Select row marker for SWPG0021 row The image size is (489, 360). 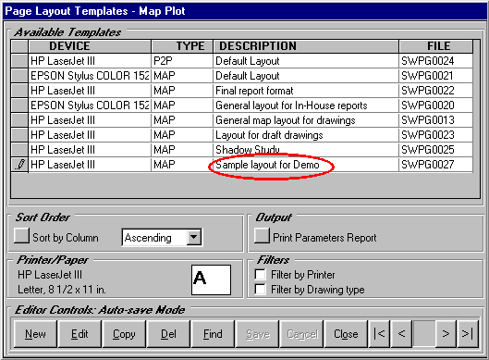[19, 76]
